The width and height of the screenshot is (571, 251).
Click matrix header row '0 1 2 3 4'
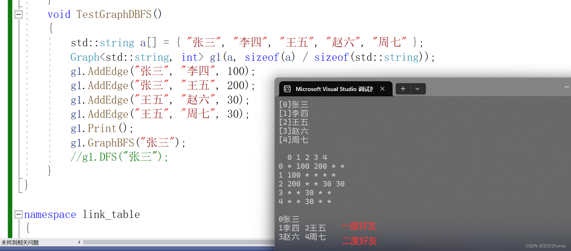coord(307,157)
